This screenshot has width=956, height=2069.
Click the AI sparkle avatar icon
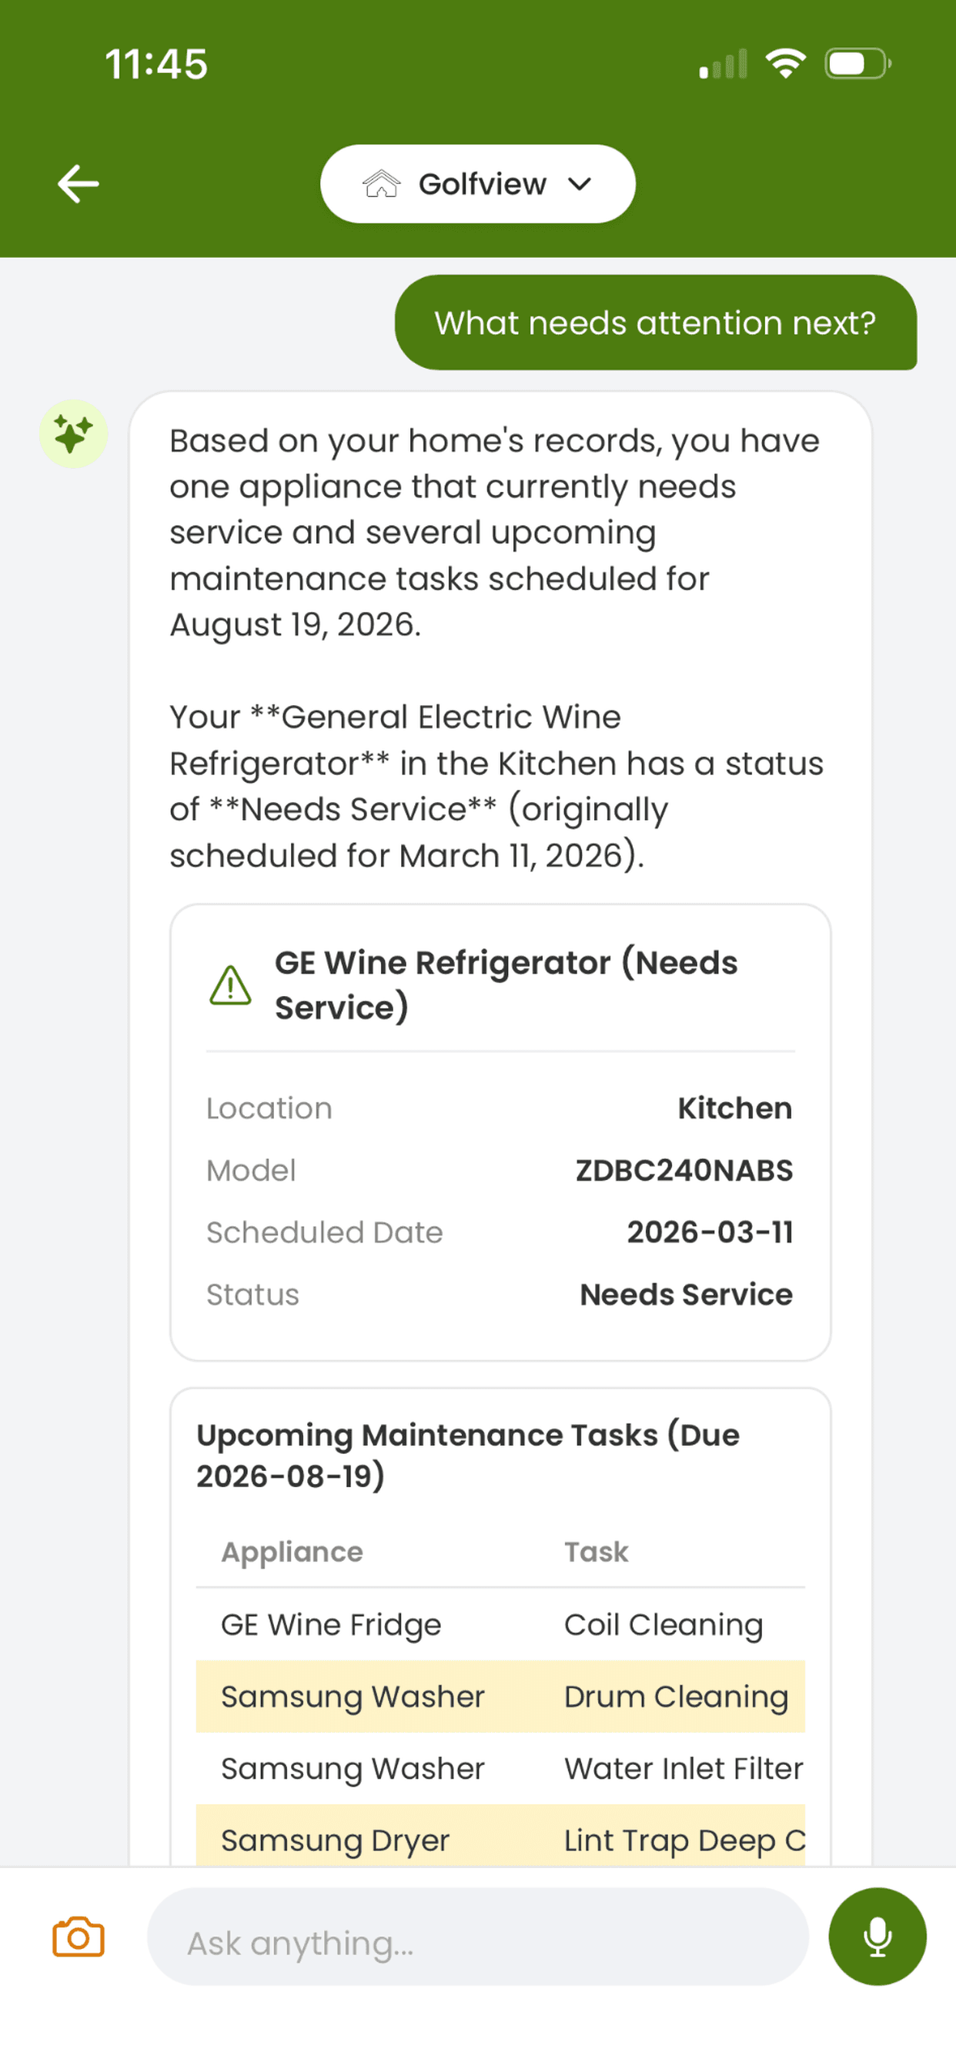73,435
